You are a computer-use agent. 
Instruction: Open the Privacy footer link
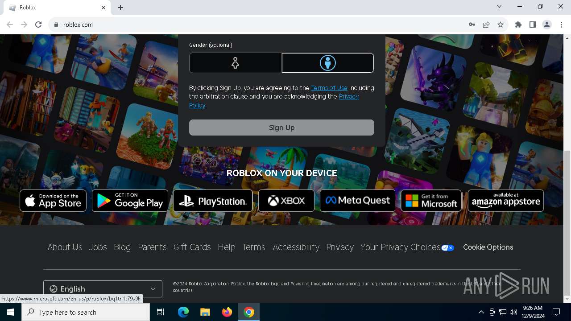click(x=340, y=247)
